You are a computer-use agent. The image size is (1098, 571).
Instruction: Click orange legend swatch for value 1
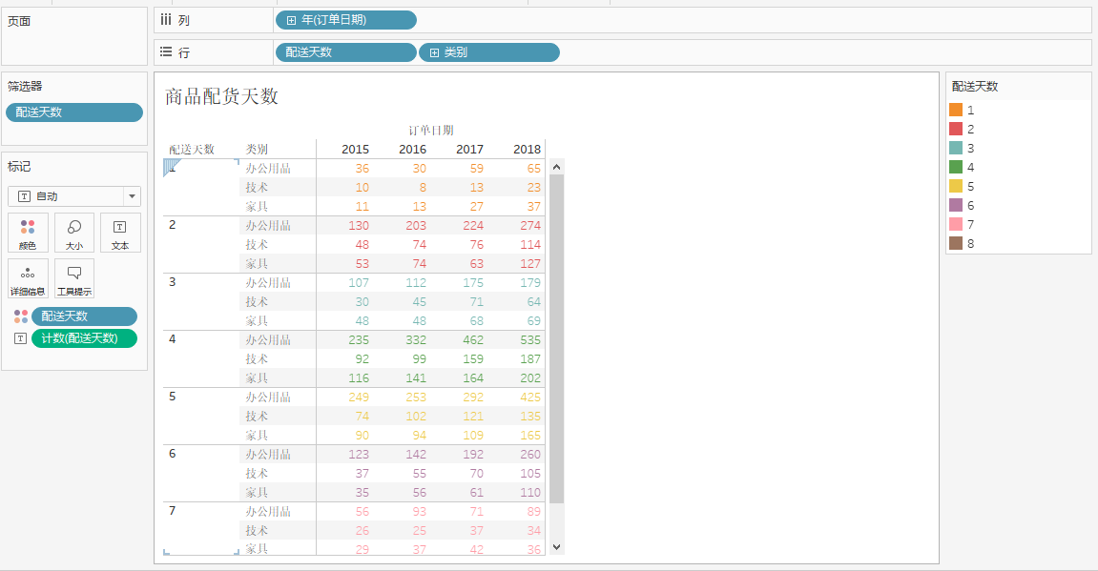956,111
